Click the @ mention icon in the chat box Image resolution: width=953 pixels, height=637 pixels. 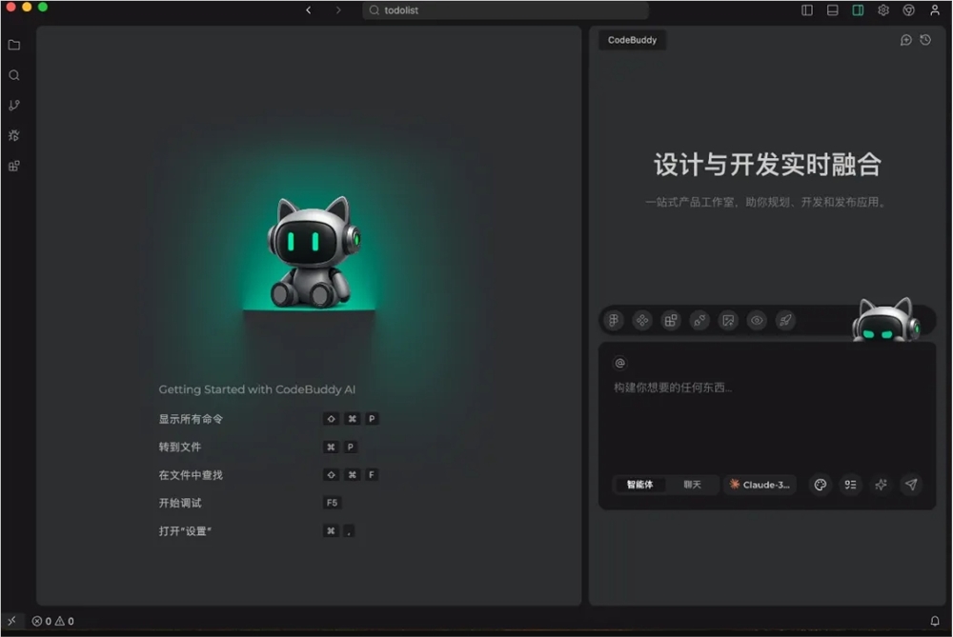click(622, 362)
